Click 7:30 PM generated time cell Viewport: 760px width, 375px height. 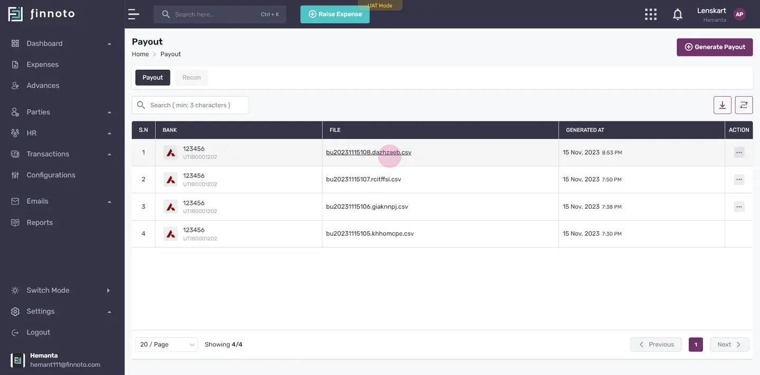[612, 234]
